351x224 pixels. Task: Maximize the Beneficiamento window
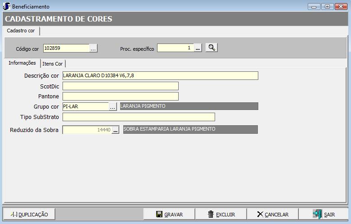pos(327,6)
